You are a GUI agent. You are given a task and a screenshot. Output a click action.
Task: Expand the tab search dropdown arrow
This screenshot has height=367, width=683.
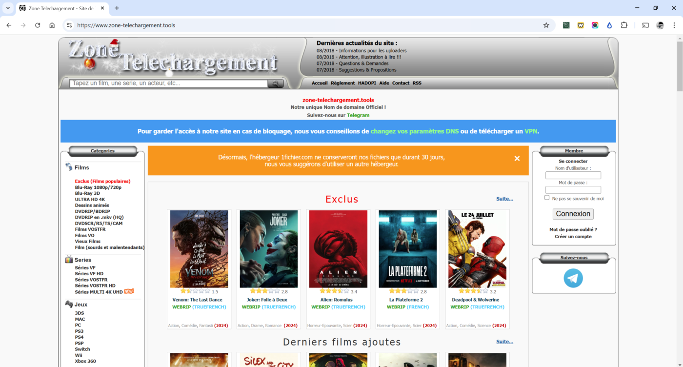[8, 8]
